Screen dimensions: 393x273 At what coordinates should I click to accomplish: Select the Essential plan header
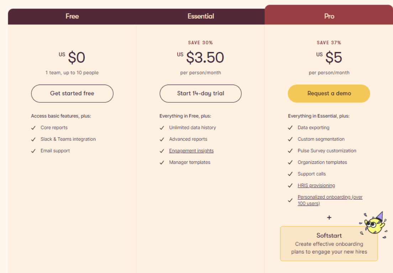coord(200,16)
